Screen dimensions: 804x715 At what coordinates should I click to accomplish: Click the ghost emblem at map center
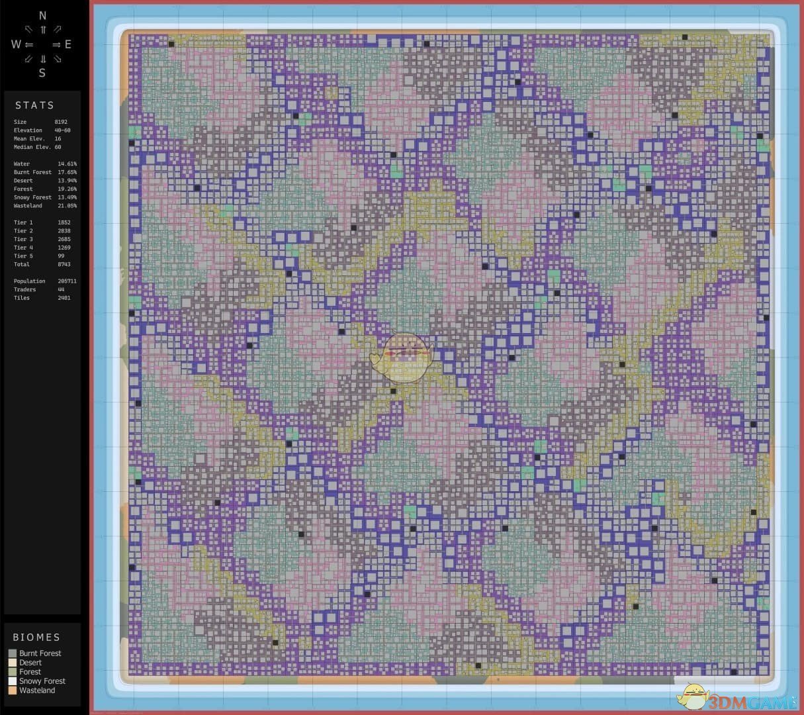(x=404, y=358)
